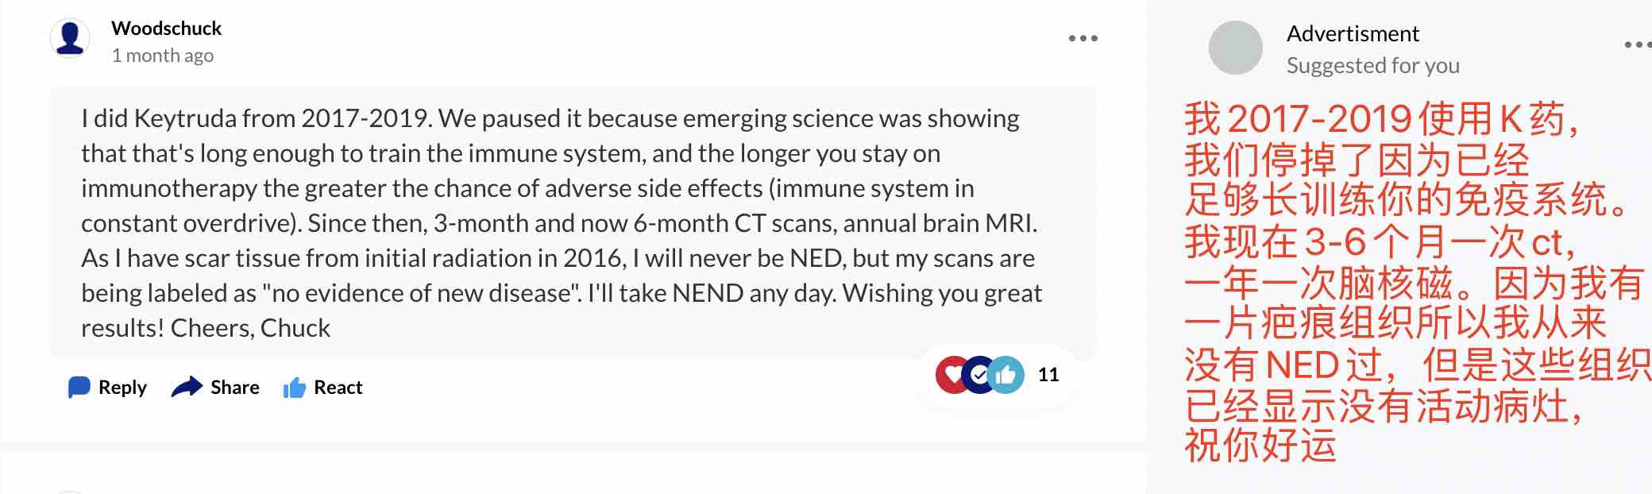The height and width of the screenshot is (494, 1652).
Task: Expand the Advertisment three-dot options menu
Action: 1638,44
